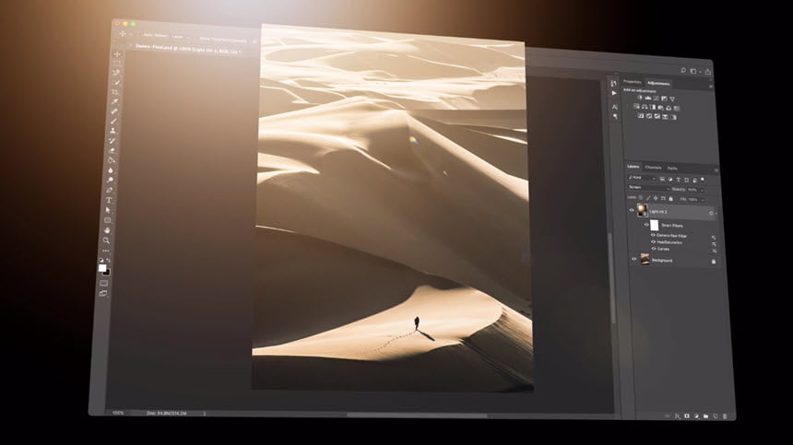The image size is (793, 445).
Task: Open the Kind filter dropdown
Action: [643, 178]
